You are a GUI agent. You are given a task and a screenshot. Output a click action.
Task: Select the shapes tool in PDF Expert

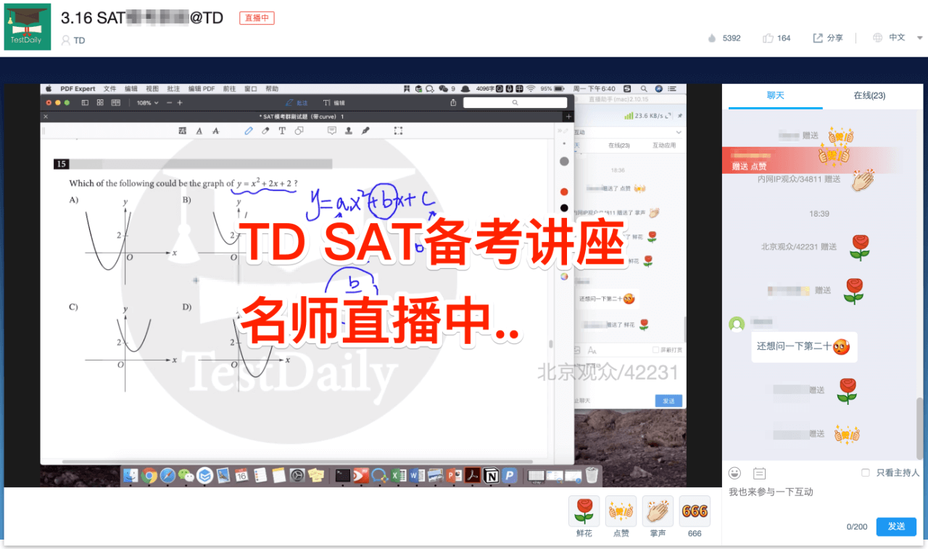tap(299, 131)
